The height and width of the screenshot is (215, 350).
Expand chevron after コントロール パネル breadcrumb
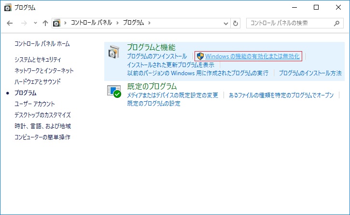point(117,23)
